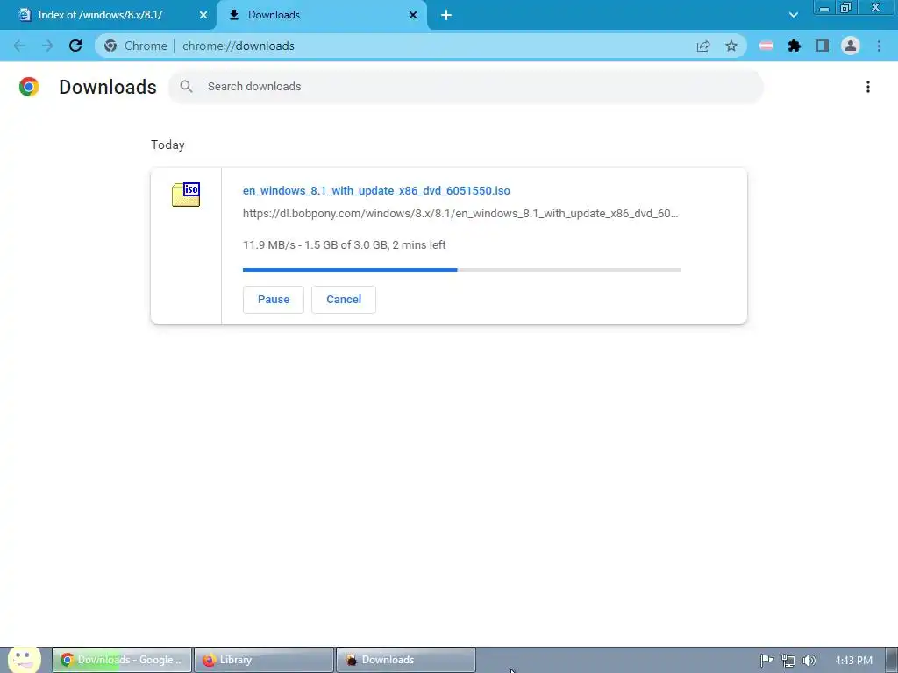Open Chrome's three-dot main menu

point(879,46)
